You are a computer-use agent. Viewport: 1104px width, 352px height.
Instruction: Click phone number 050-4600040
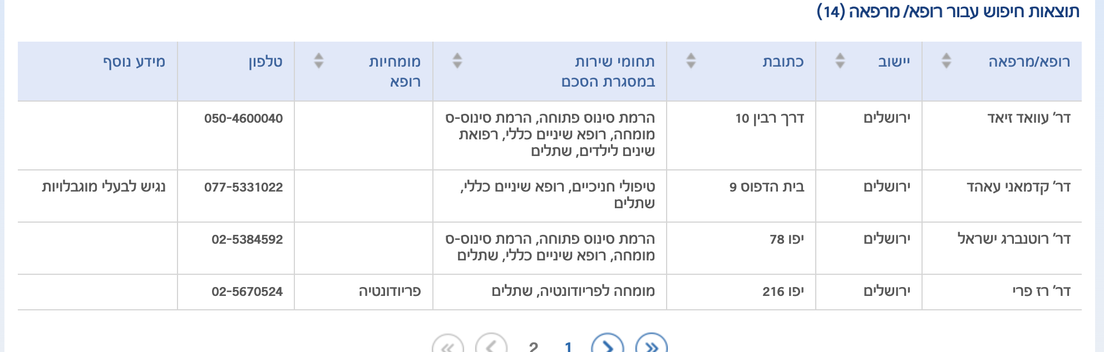pos(243,118)
